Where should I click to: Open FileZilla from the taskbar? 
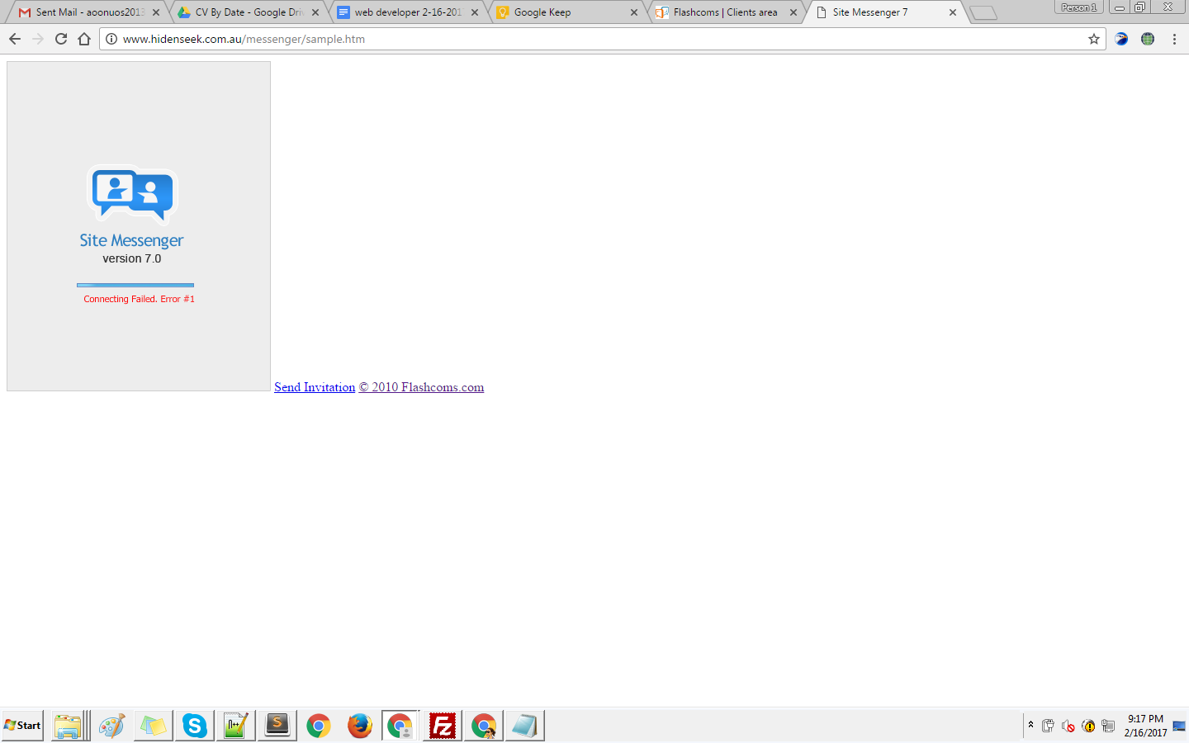[443, 726]
